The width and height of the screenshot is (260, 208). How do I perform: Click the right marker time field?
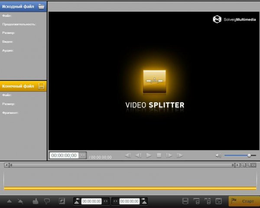tap(129, 202)
